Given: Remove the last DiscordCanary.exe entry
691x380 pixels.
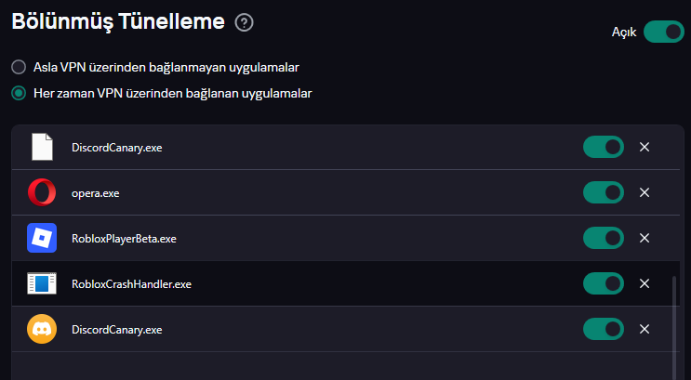Looking at the screenshot, I should click(x=644, y=329).
